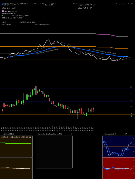Click the 1.4 price axis label
Image resolution: width=135 pixels, height=179 pixels.
point(131,94)
